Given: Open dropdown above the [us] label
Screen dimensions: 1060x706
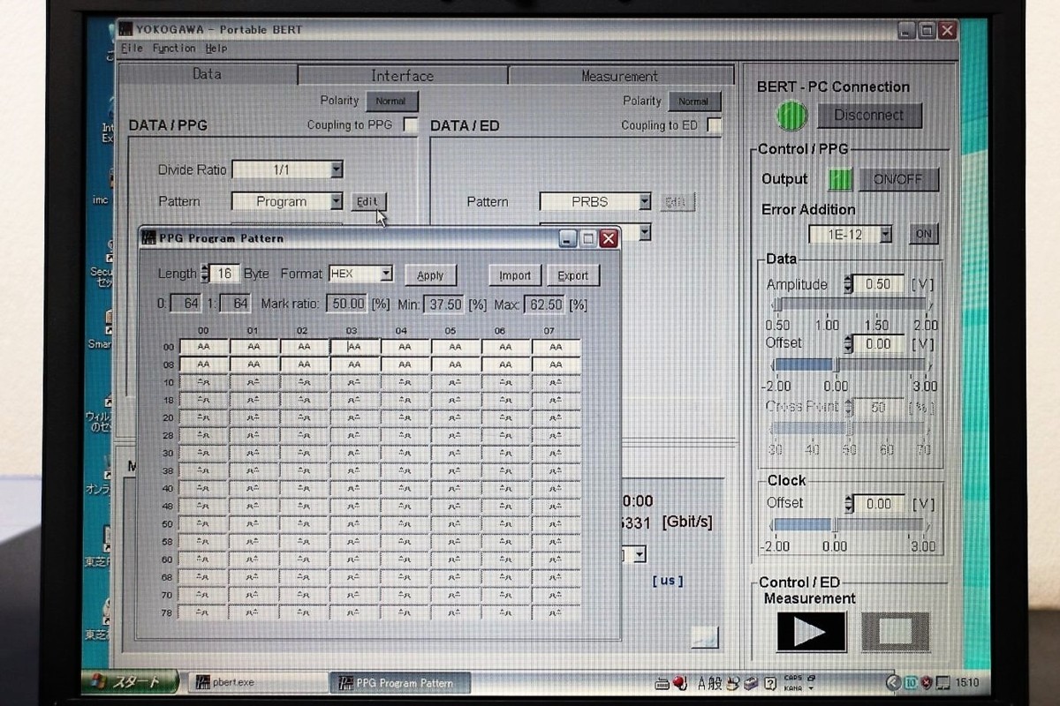Looking at the screenshot, I should tap(640, 554).
